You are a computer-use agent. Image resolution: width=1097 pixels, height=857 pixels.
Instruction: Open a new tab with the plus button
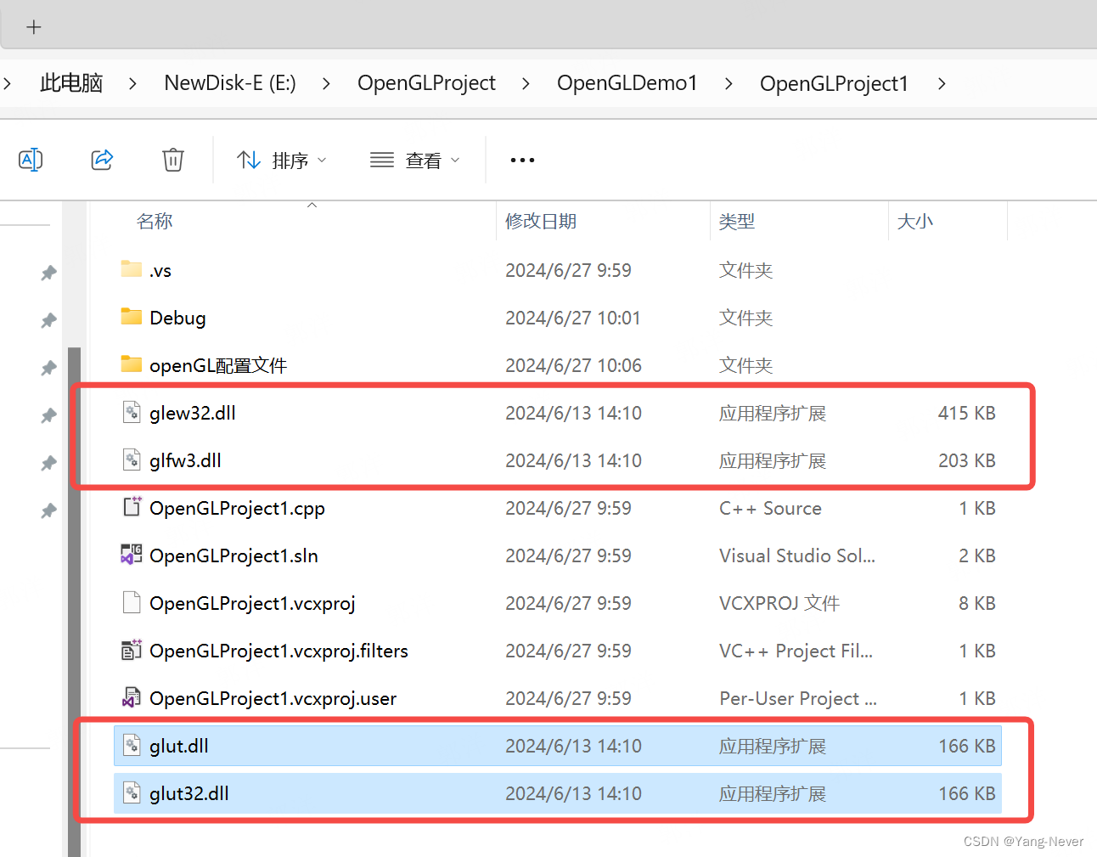coord(33,27)
